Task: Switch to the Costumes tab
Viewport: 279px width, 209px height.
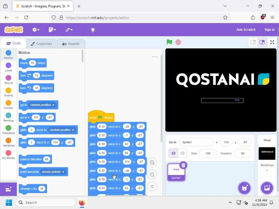Action: (x=41, y=44)
